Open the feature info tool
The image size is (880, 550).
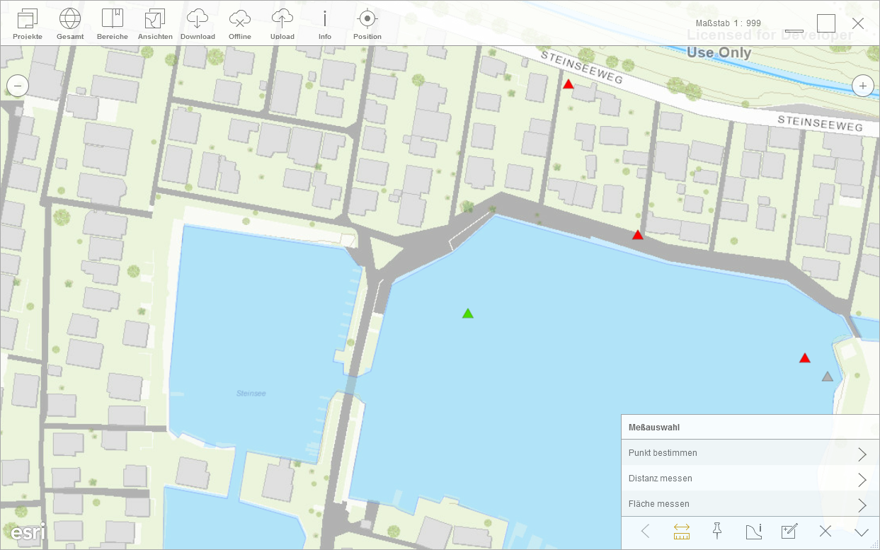coord(753,532)
